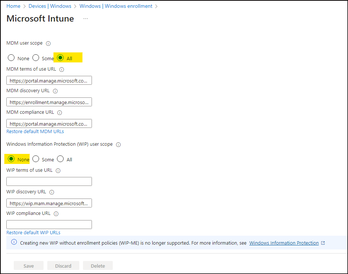Viewport: 348px width, 274px height.
Task: Click the Save button
Action: coord(29,265)
